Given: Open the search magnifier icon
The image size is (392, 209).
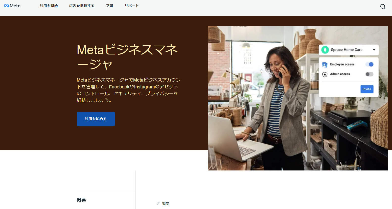Looking at the screenshot, I should coord(383,7).
